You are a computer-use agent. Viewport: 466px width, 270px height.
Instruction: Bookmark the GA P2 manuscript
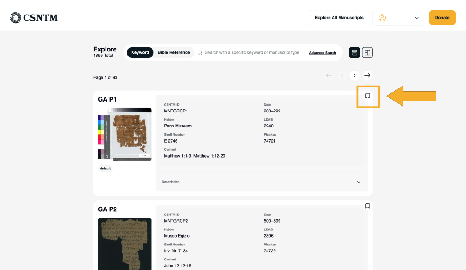(368, 206)
